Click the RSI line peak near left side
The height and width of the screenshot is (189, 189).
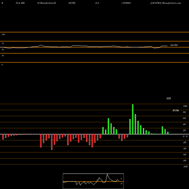40,45
